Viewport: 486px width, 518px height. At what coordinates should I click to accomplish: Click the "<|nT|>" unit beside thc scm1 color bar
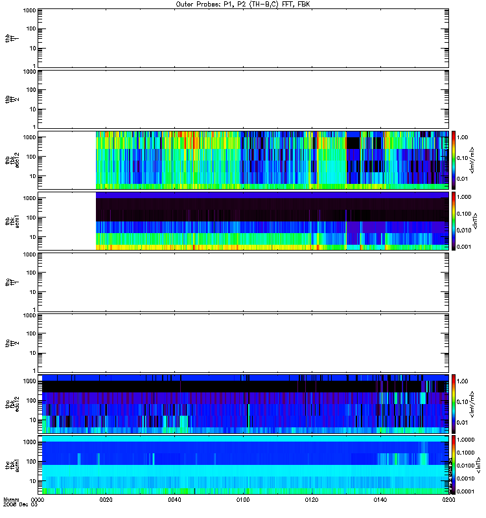pos(478,465)
